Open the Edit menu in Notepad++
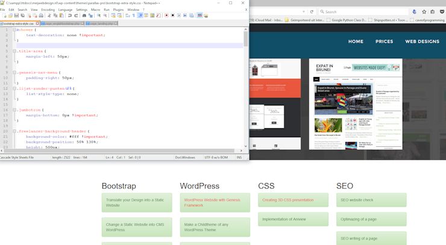This screenshot has width=446, height=245. coord(11,10)
